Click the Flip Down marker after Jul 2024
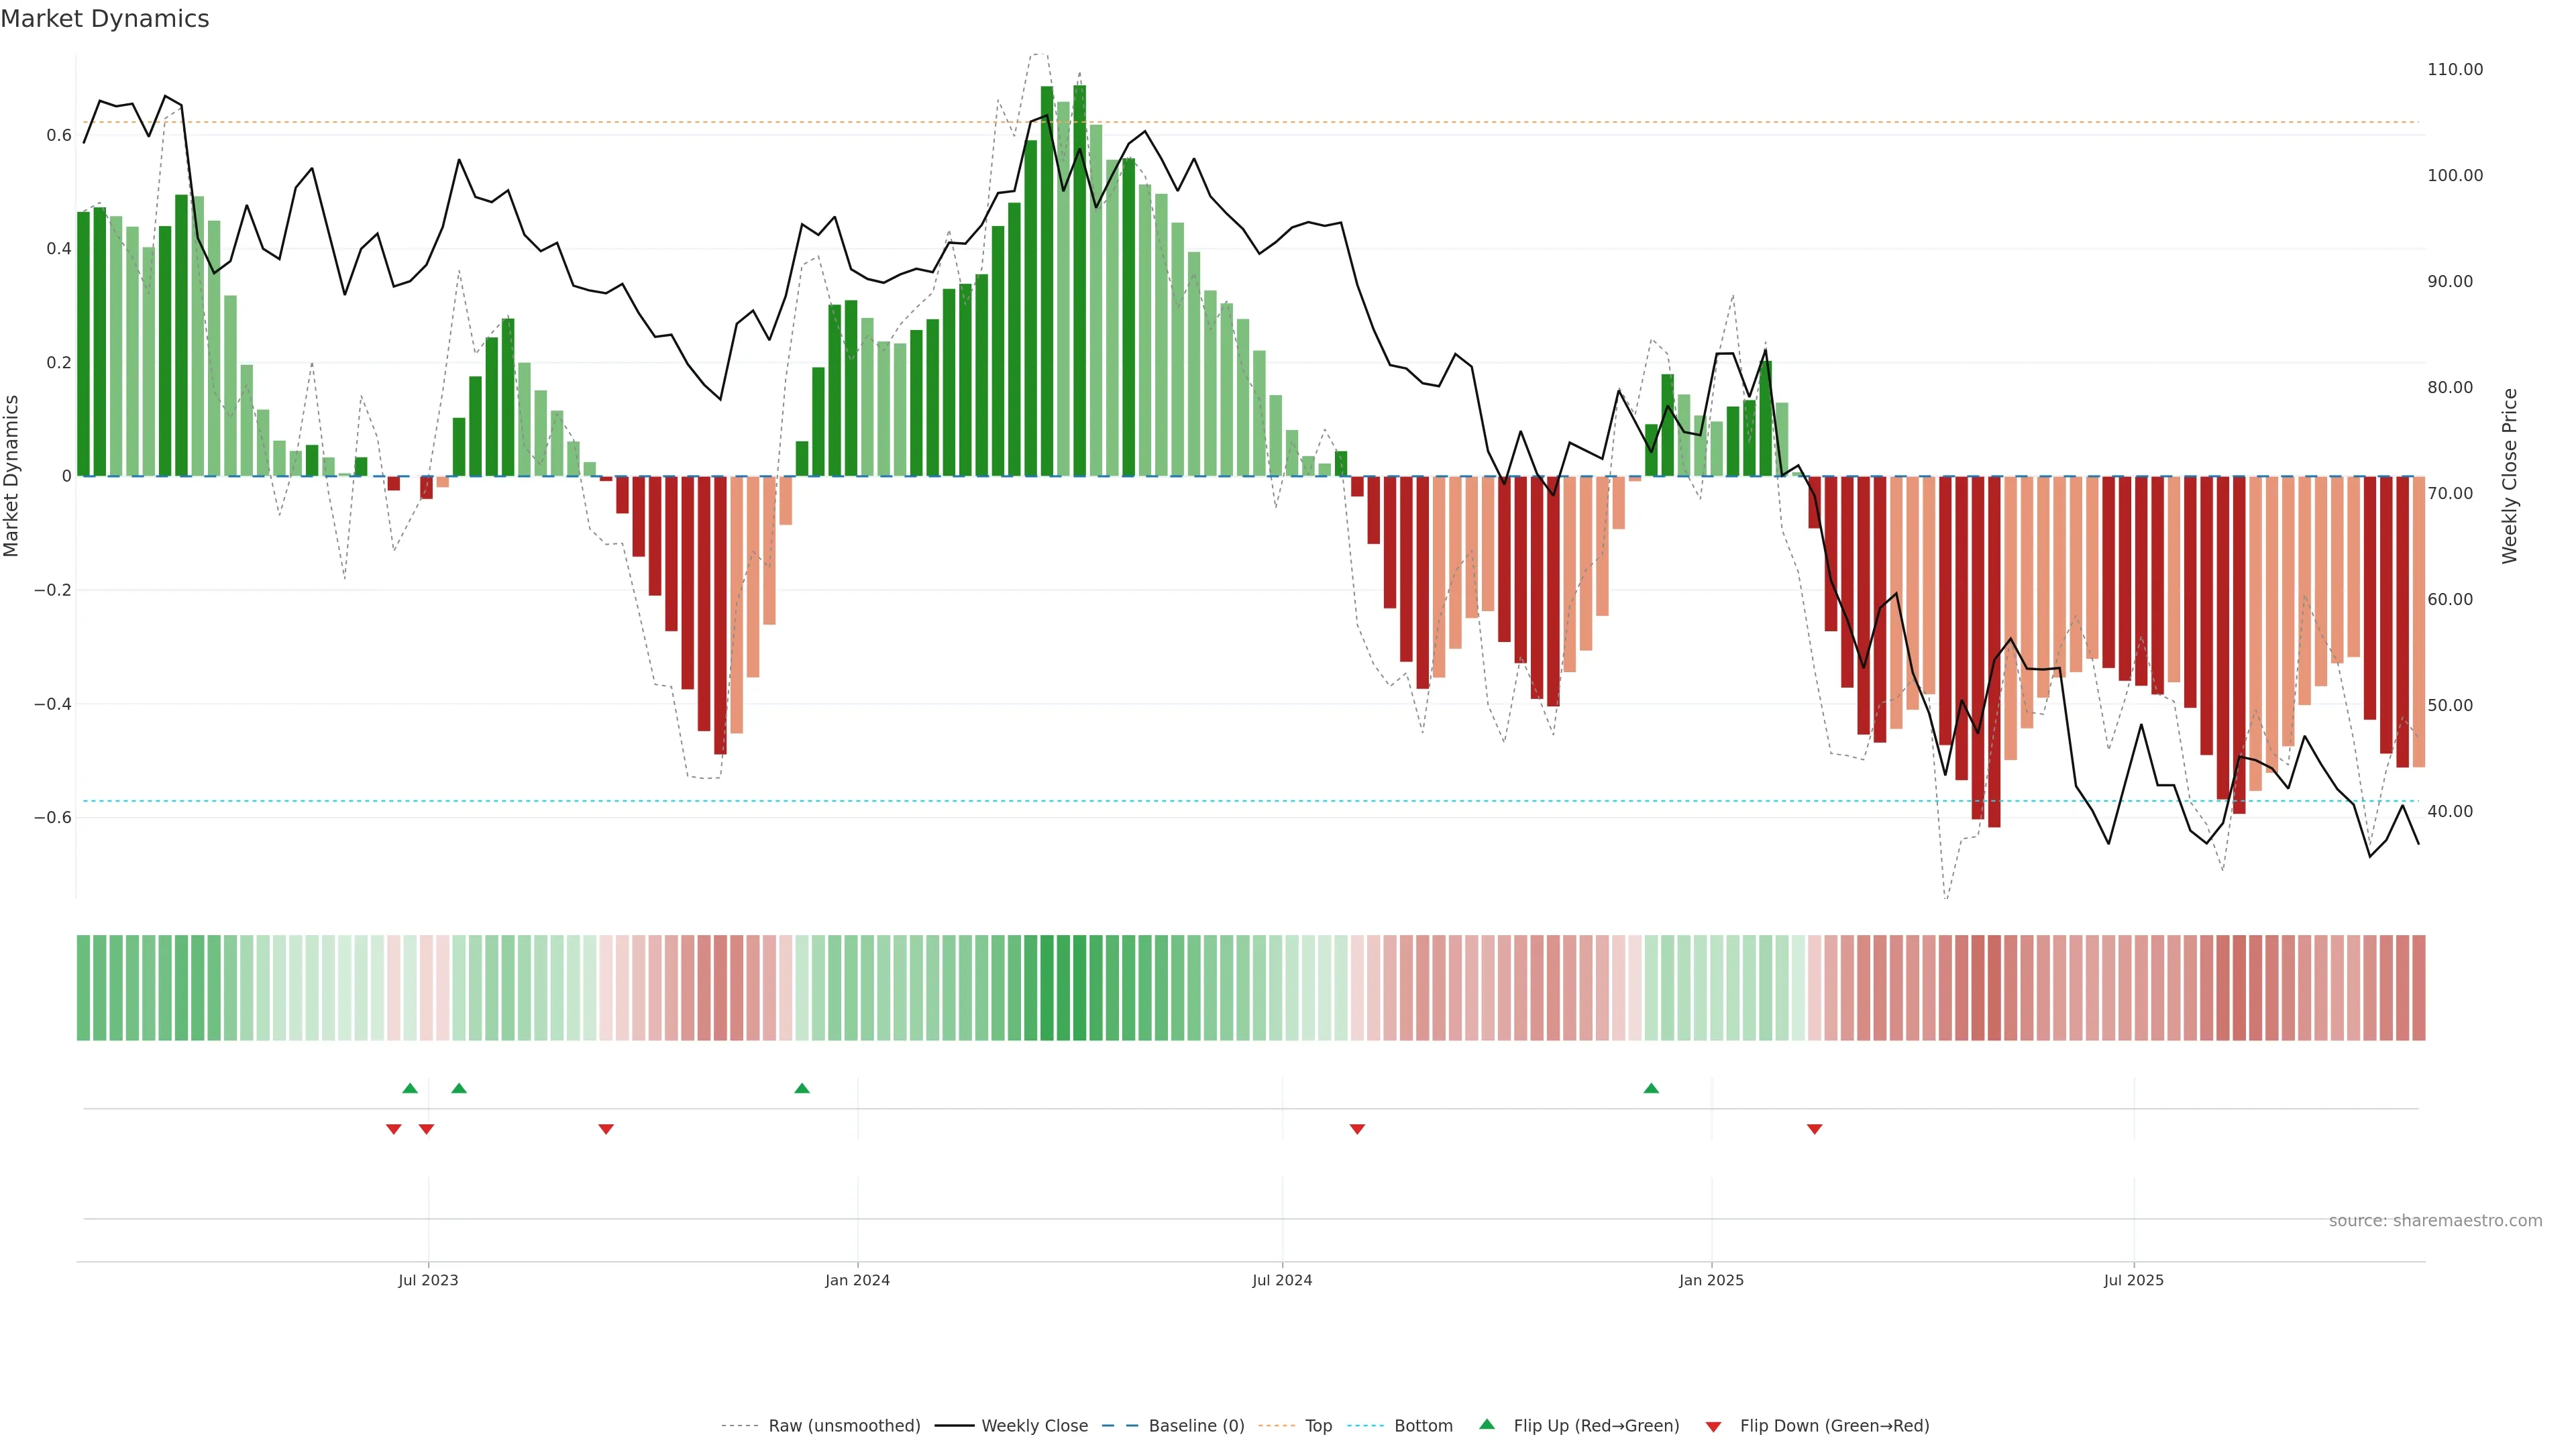The image size is (2576, 1449). (1357, 1129)
